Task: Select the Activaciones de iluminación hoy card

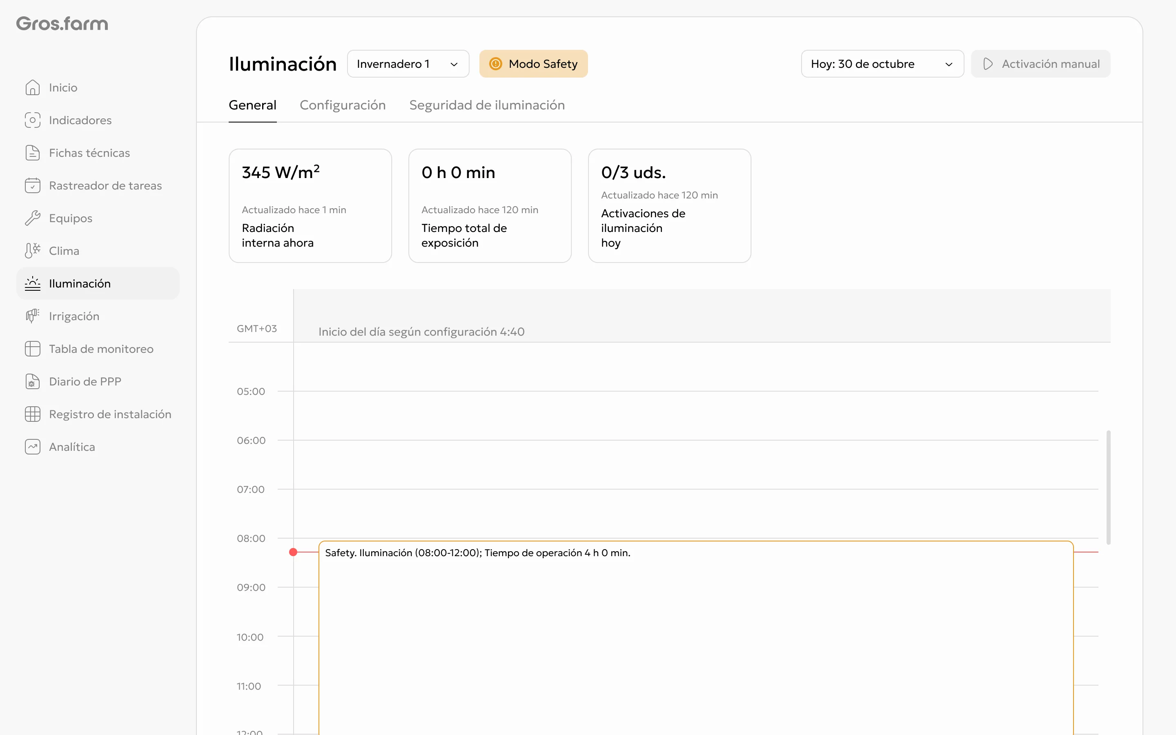Action: tap(670, 206)
